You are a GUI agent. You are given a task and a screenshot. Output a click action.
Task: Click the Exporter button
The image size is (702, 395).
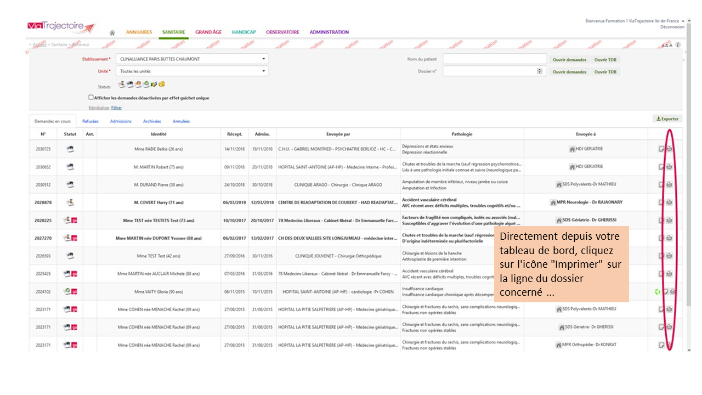(667, 119)
